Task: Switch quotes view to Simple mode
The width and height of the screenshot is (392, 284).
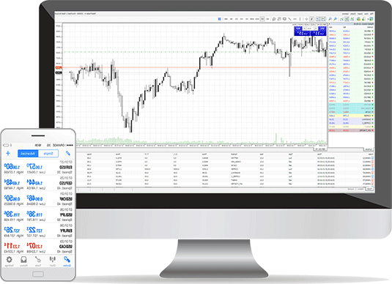Action: [x=48, y=154]
